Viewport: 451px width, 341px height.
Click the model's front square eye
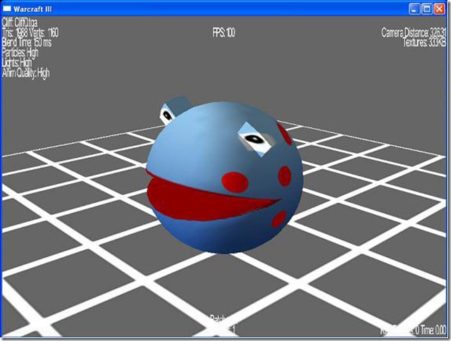click(255, 139)
